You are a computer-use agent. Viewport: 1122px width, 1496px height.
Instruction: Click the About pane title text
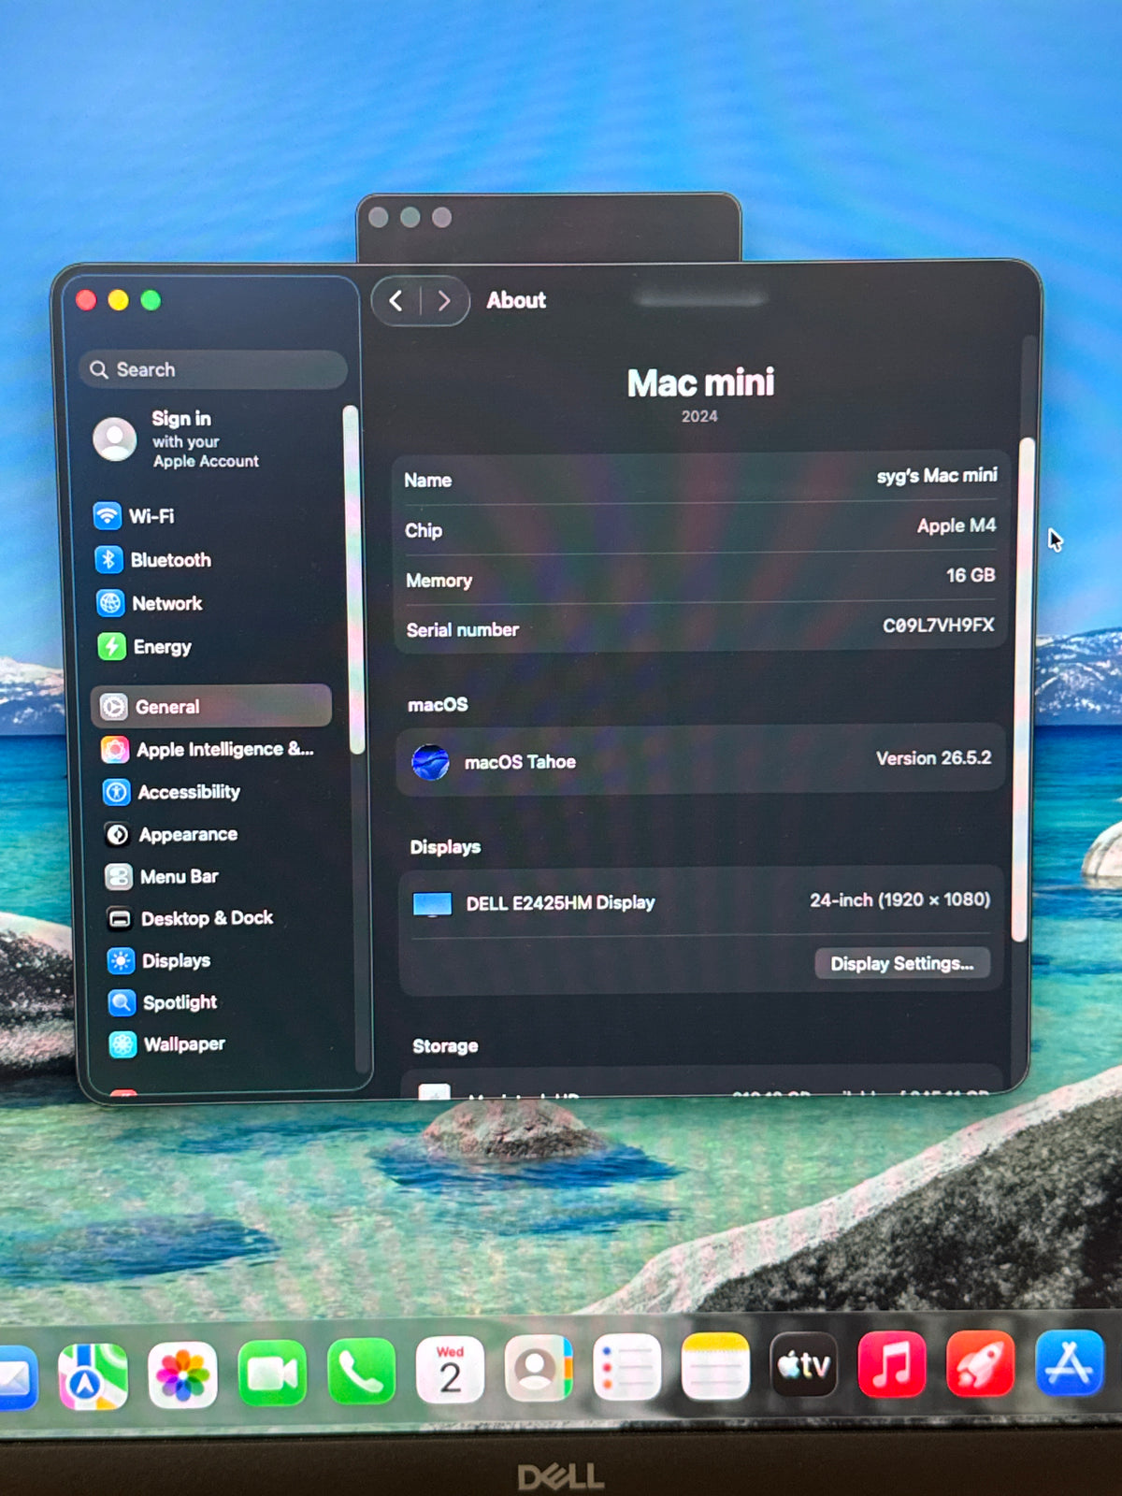pyautogui.click(x=516, y=300)
